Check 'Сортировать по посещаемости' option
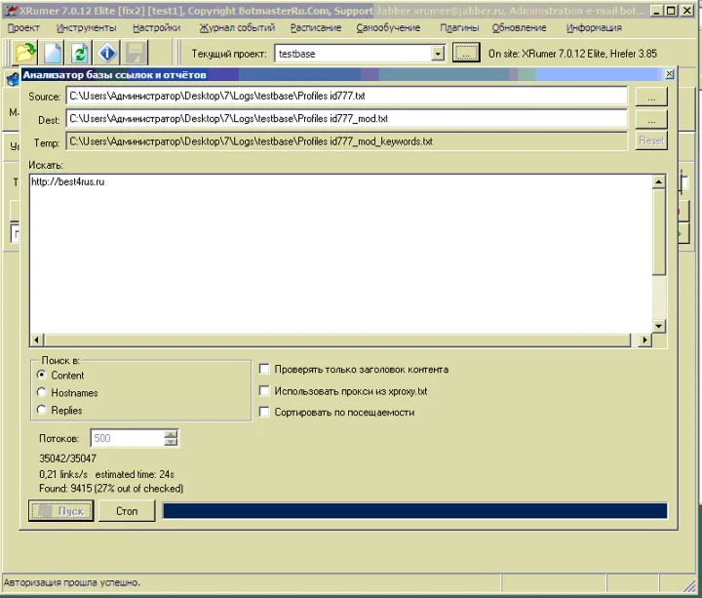This screenshot has width=702, height=598. click(x=264, y=413)
